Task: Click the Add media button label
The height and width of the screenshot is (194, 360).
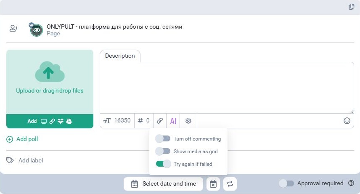Action: click(x=32, y=121)
